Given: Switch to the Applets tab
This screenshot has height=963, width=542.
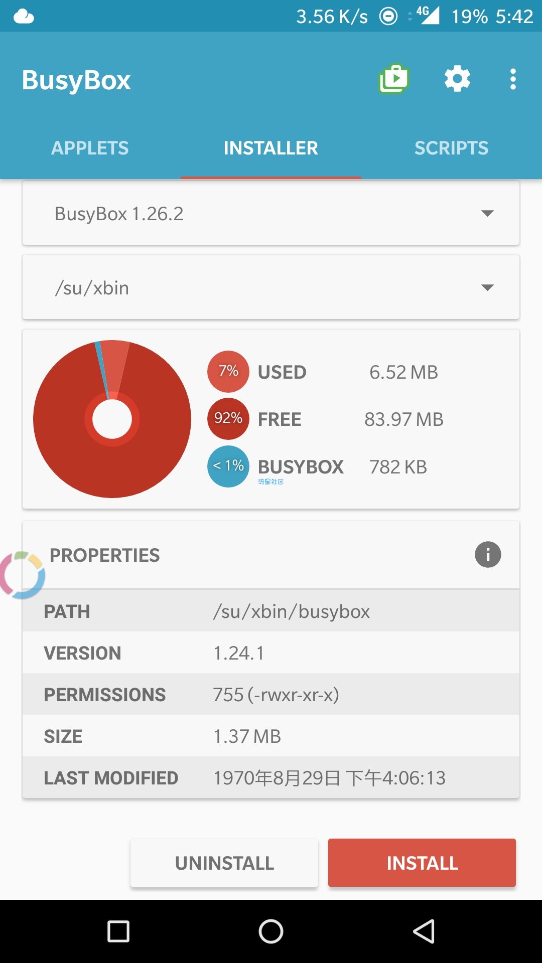Looking at the screenshot, I should (x=90, y=148).
